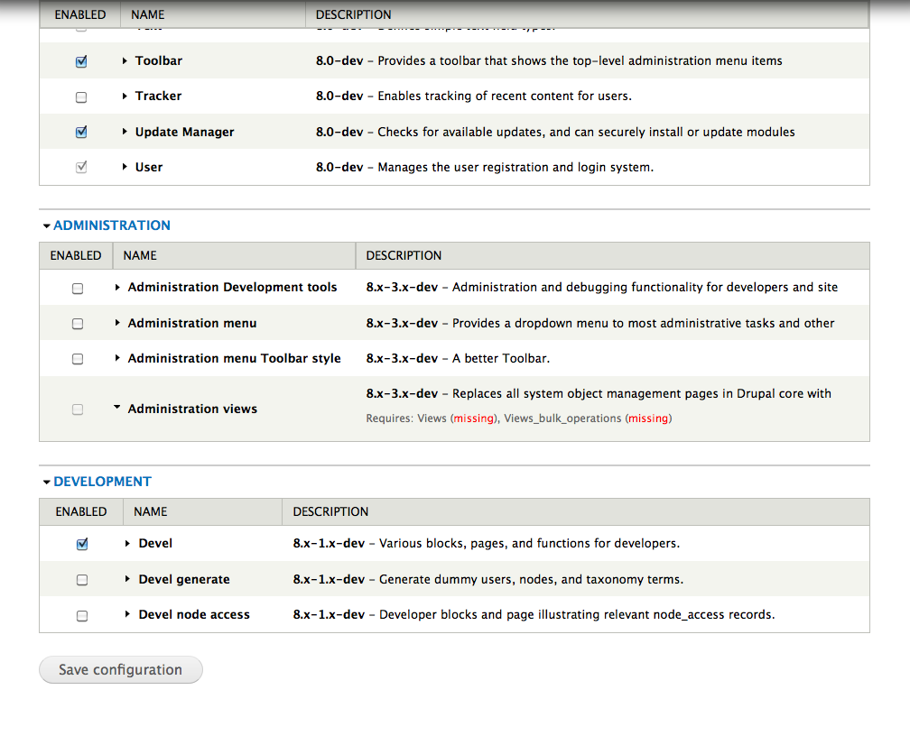Expand the Update Manager details arrow
Viewport: 910px width, 745px height.
[125, 132]
